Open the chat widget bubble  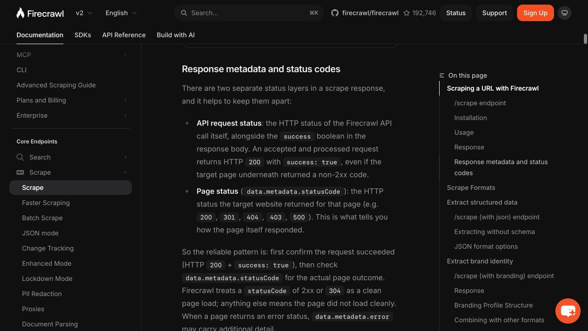[x=568, y=311]
